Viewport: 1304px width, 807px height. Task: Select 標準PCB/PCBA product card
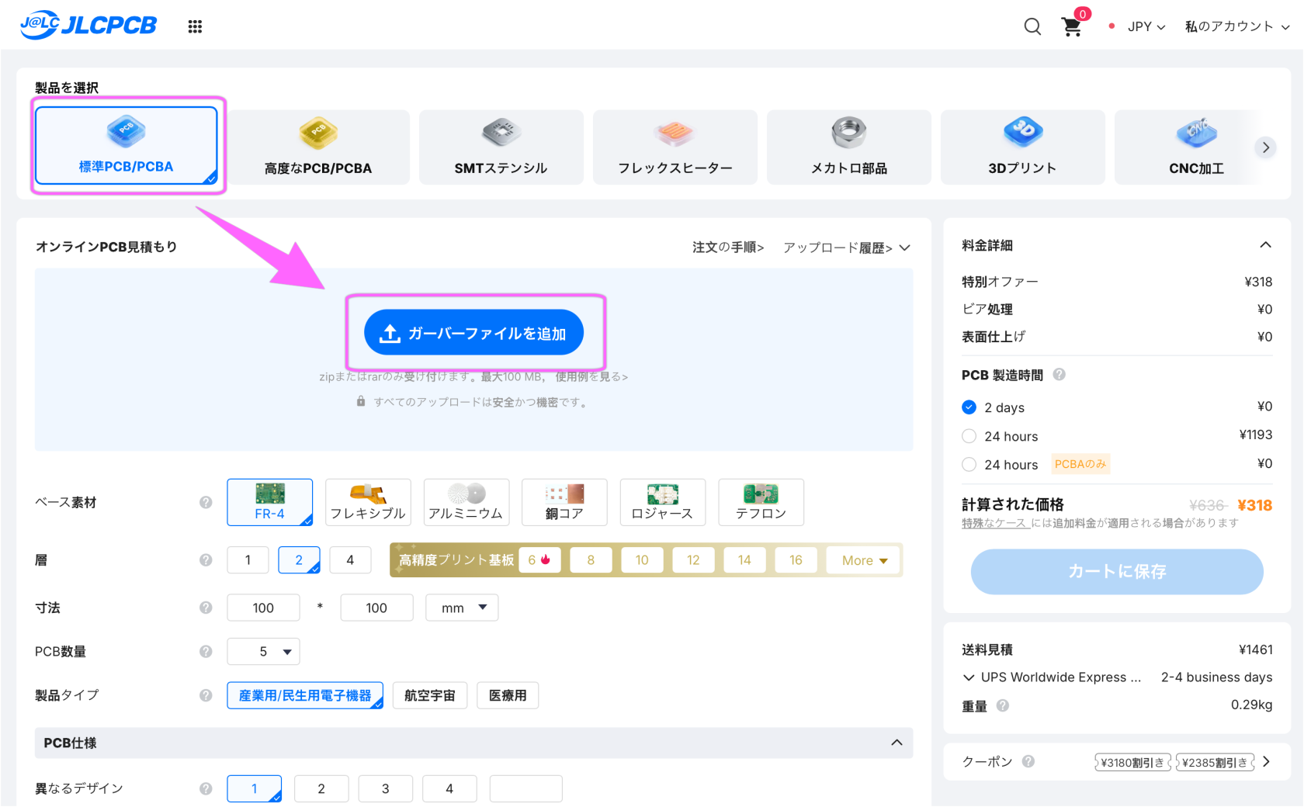click(x=127, y=146)
